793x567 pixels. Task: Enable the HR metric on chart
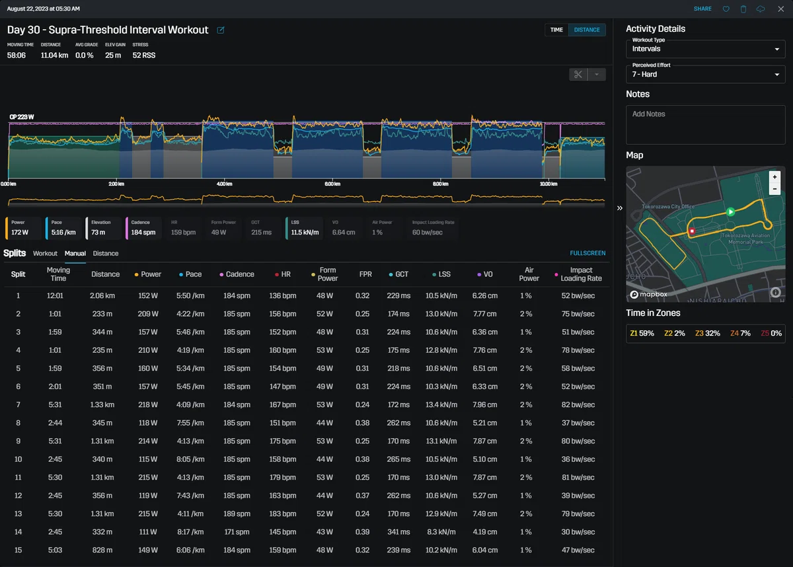184,228
